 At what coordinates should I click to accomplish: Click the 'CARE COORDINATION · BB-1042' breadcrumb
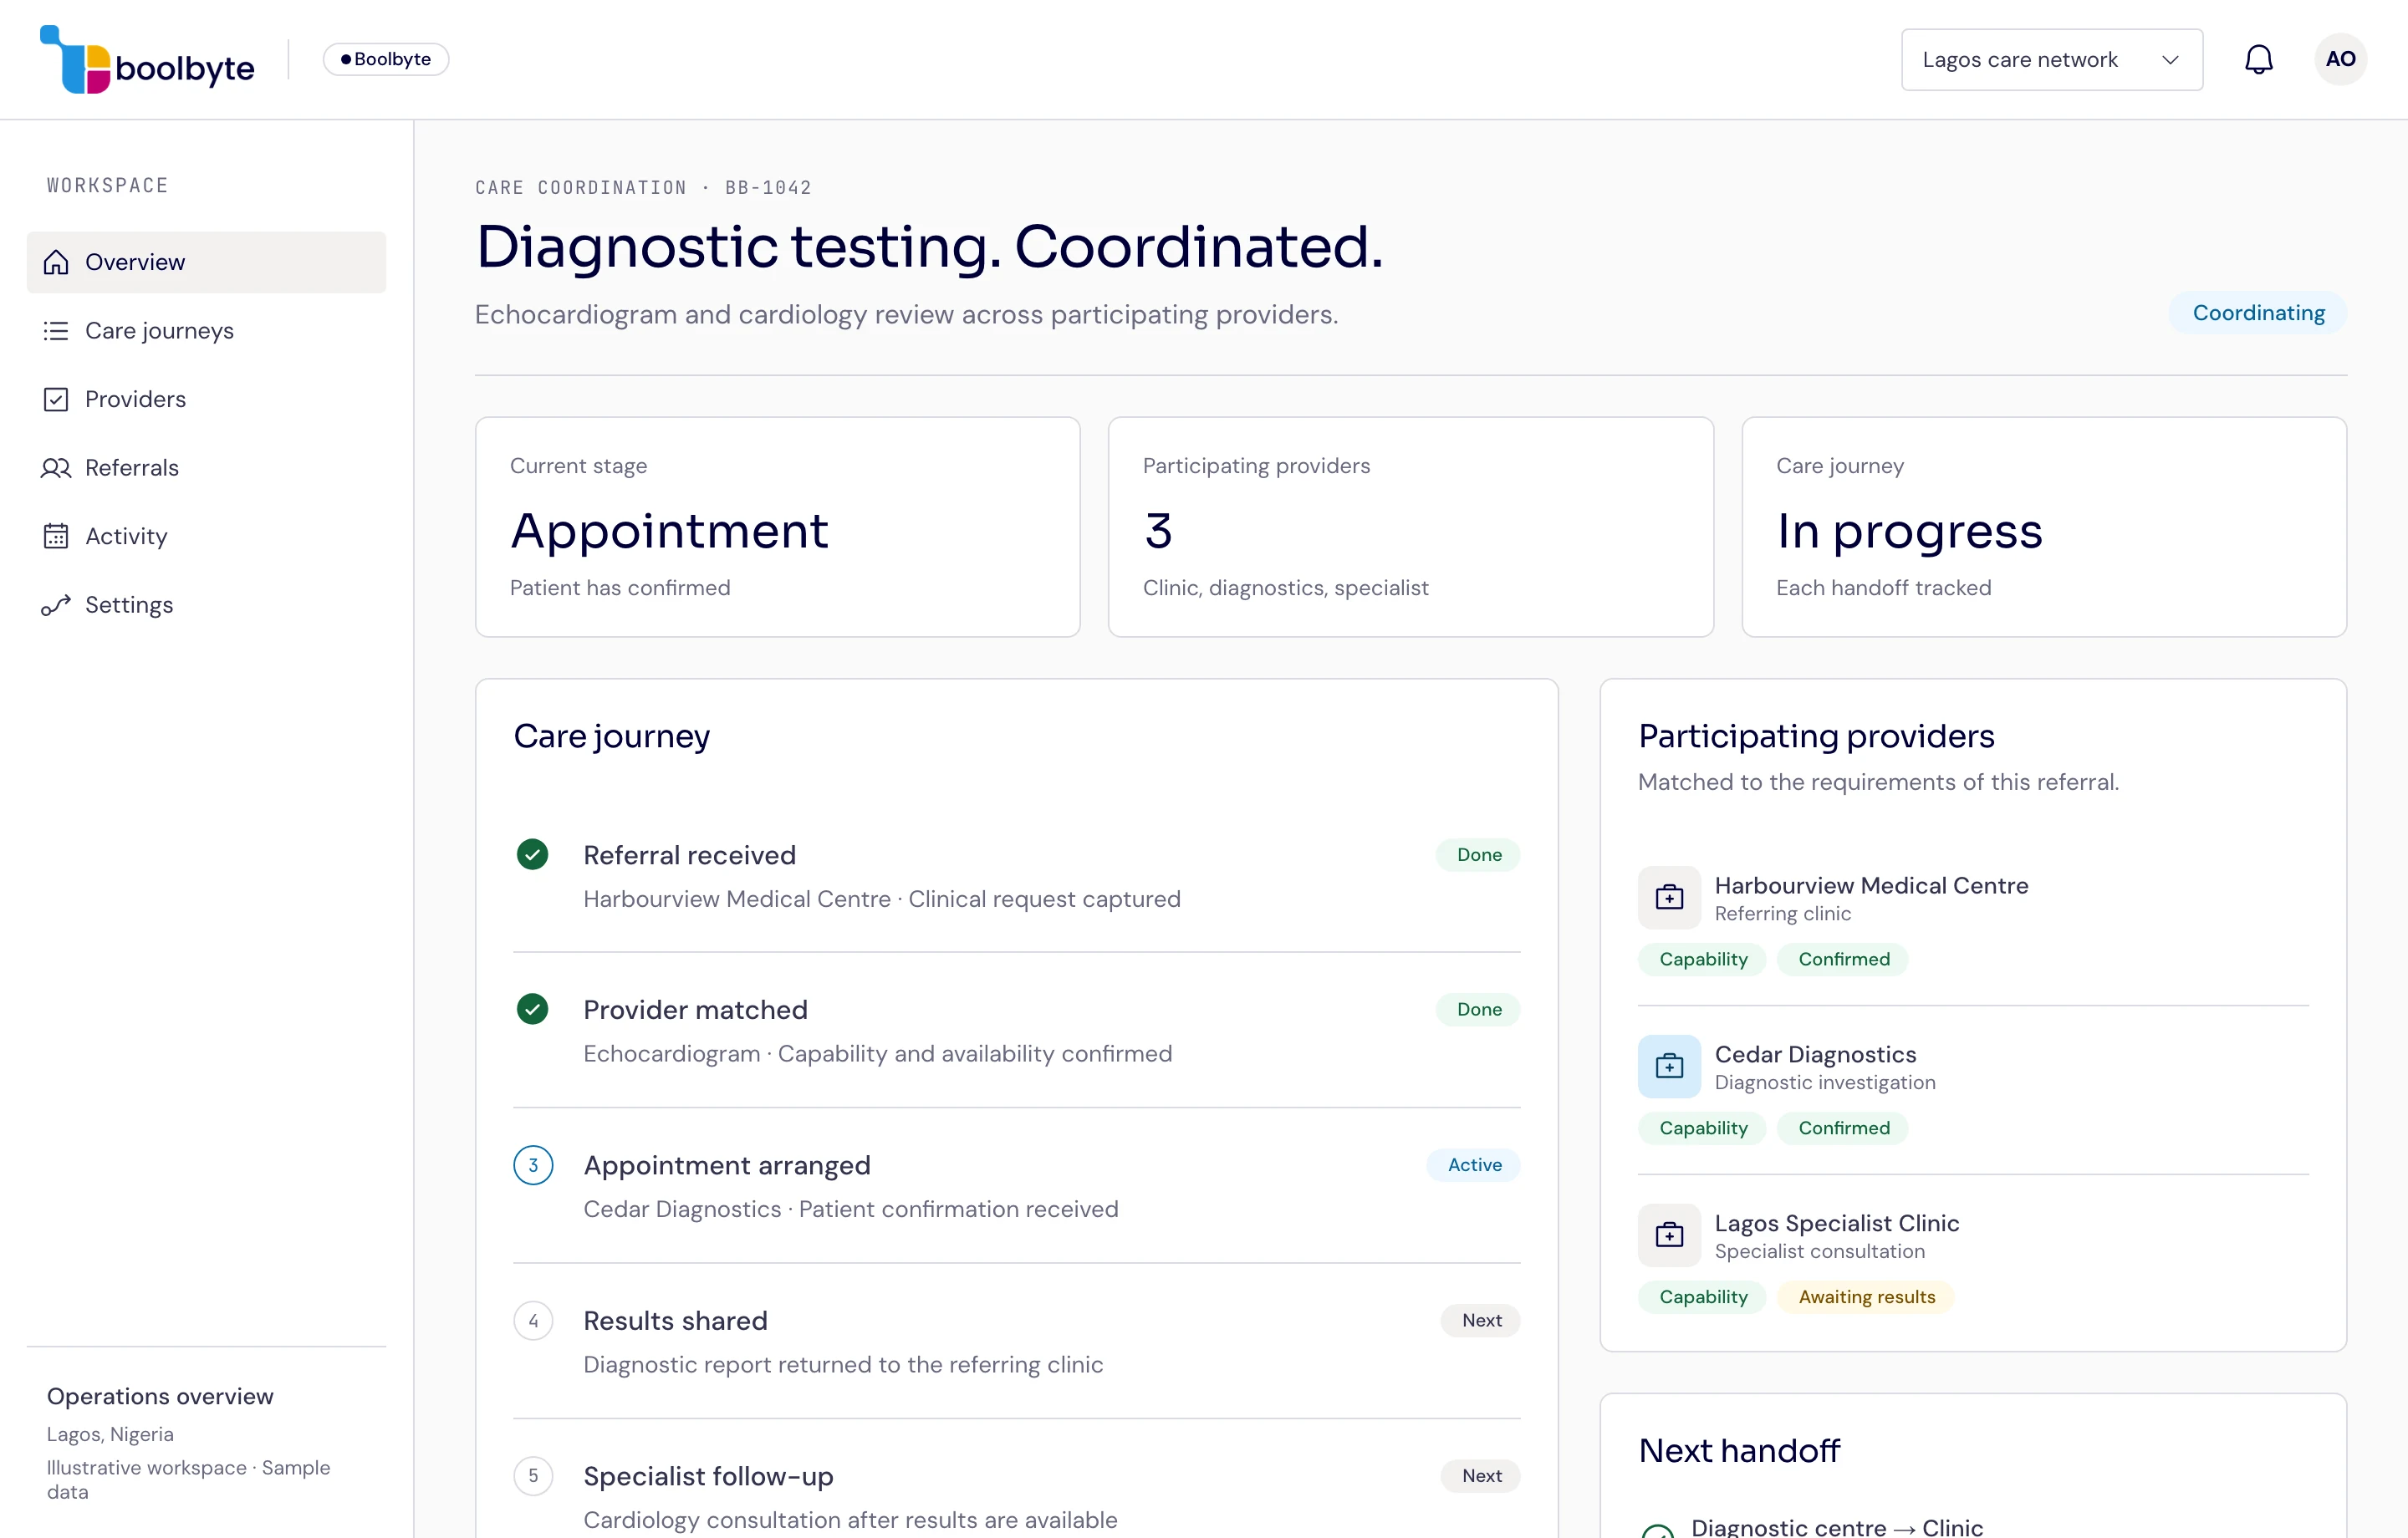point(643,188)
